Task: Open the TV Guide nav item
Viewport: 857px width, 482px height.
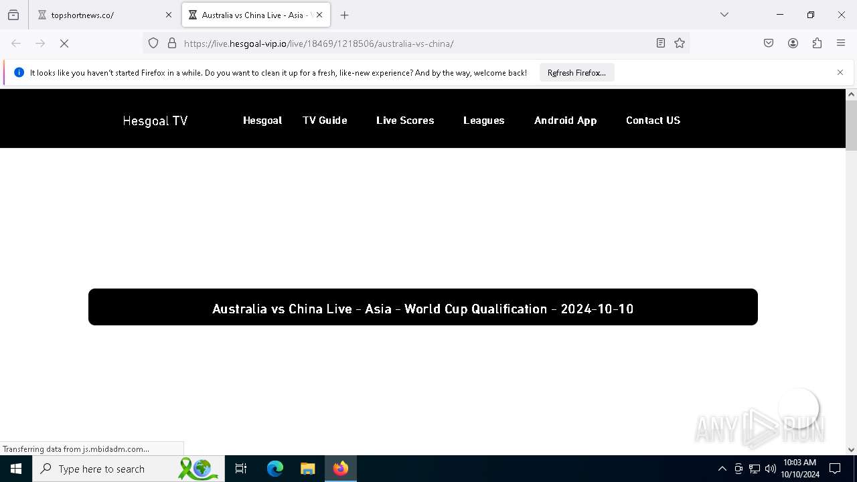Action: point(325,120)
